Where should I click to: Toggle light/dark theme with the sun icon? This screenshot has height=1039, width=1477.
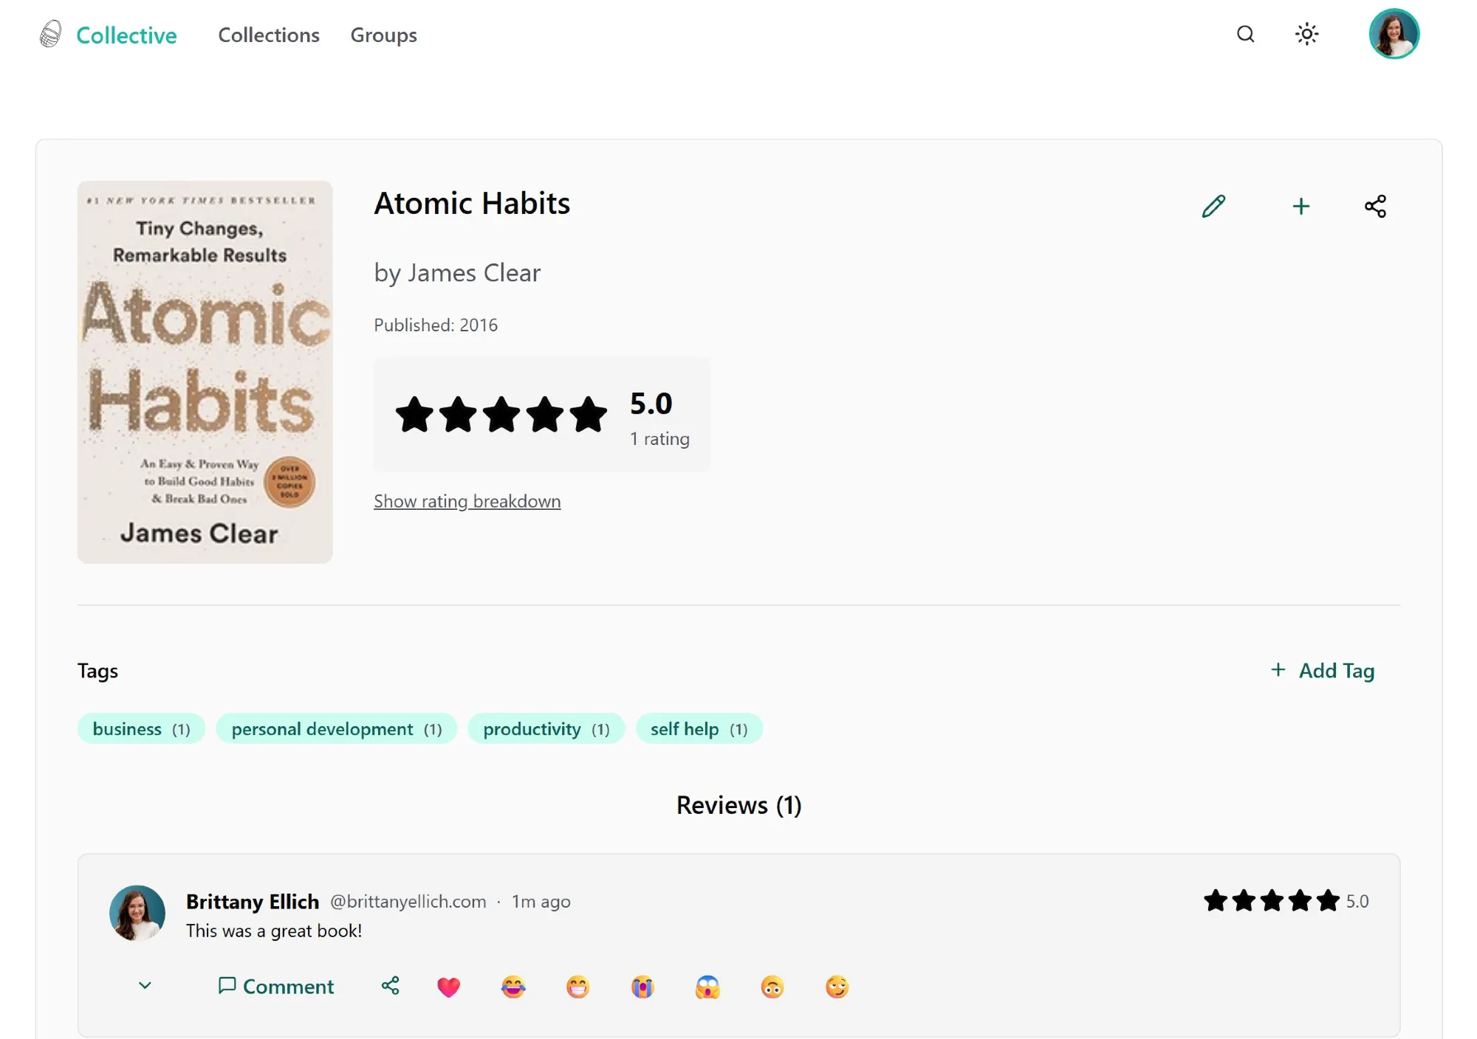[x=1306, y=34]
